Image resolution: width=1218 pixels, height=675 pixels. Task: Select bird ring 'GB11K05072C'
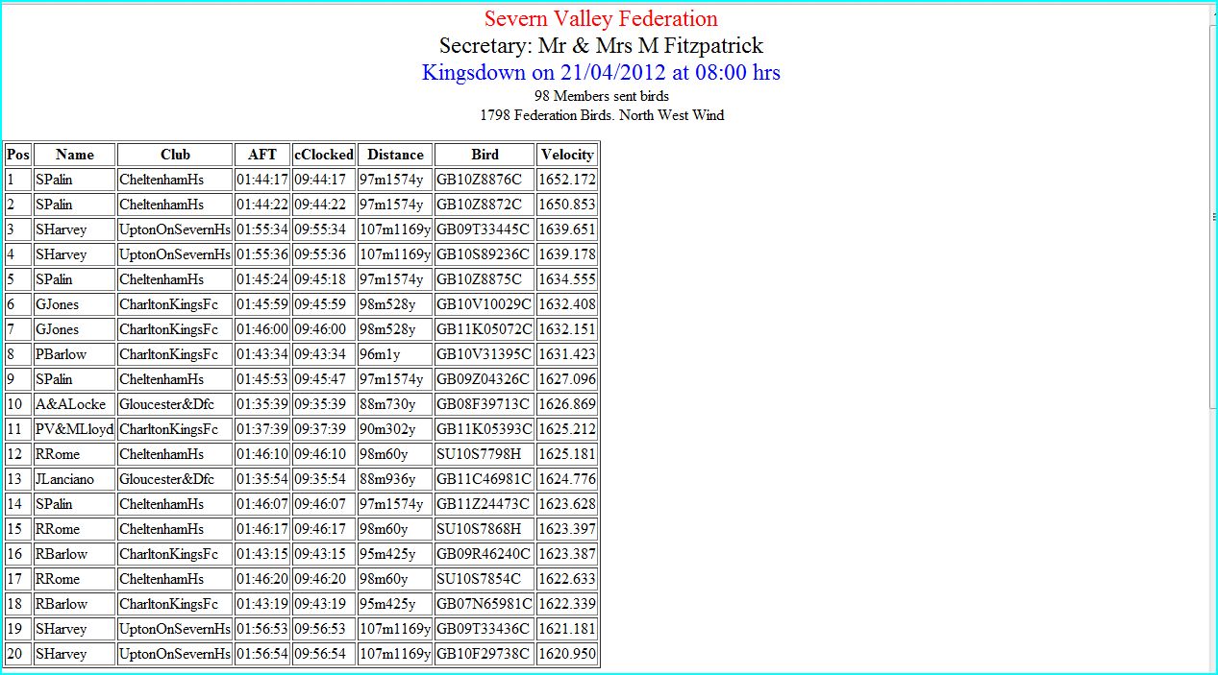pyautogui.click(x=485, y=329)
